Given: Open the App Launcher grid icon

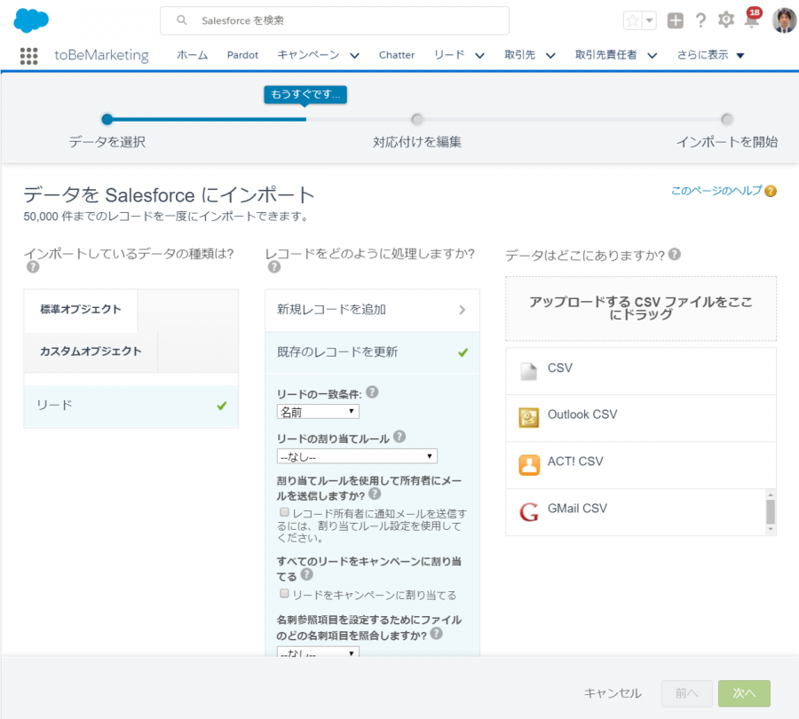Looking at the screenshot, I should tap(29, 55).
